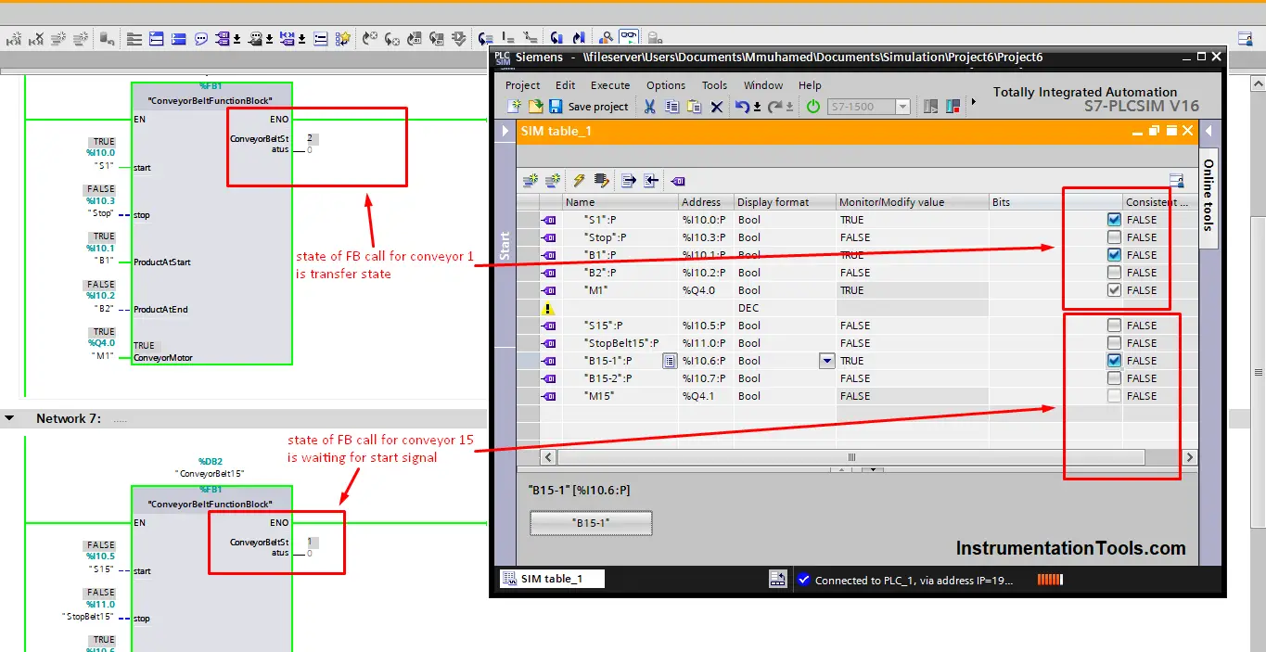Screen dimensions: 1266x652
Task: Click Insert comment speech-bubble icon in TIA toolbar
Action: point(201,38)
